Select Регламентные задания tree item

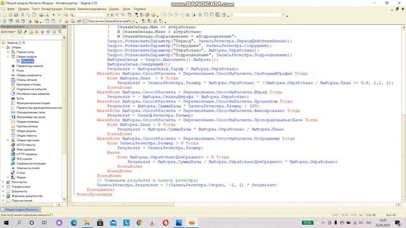(32, 94)
